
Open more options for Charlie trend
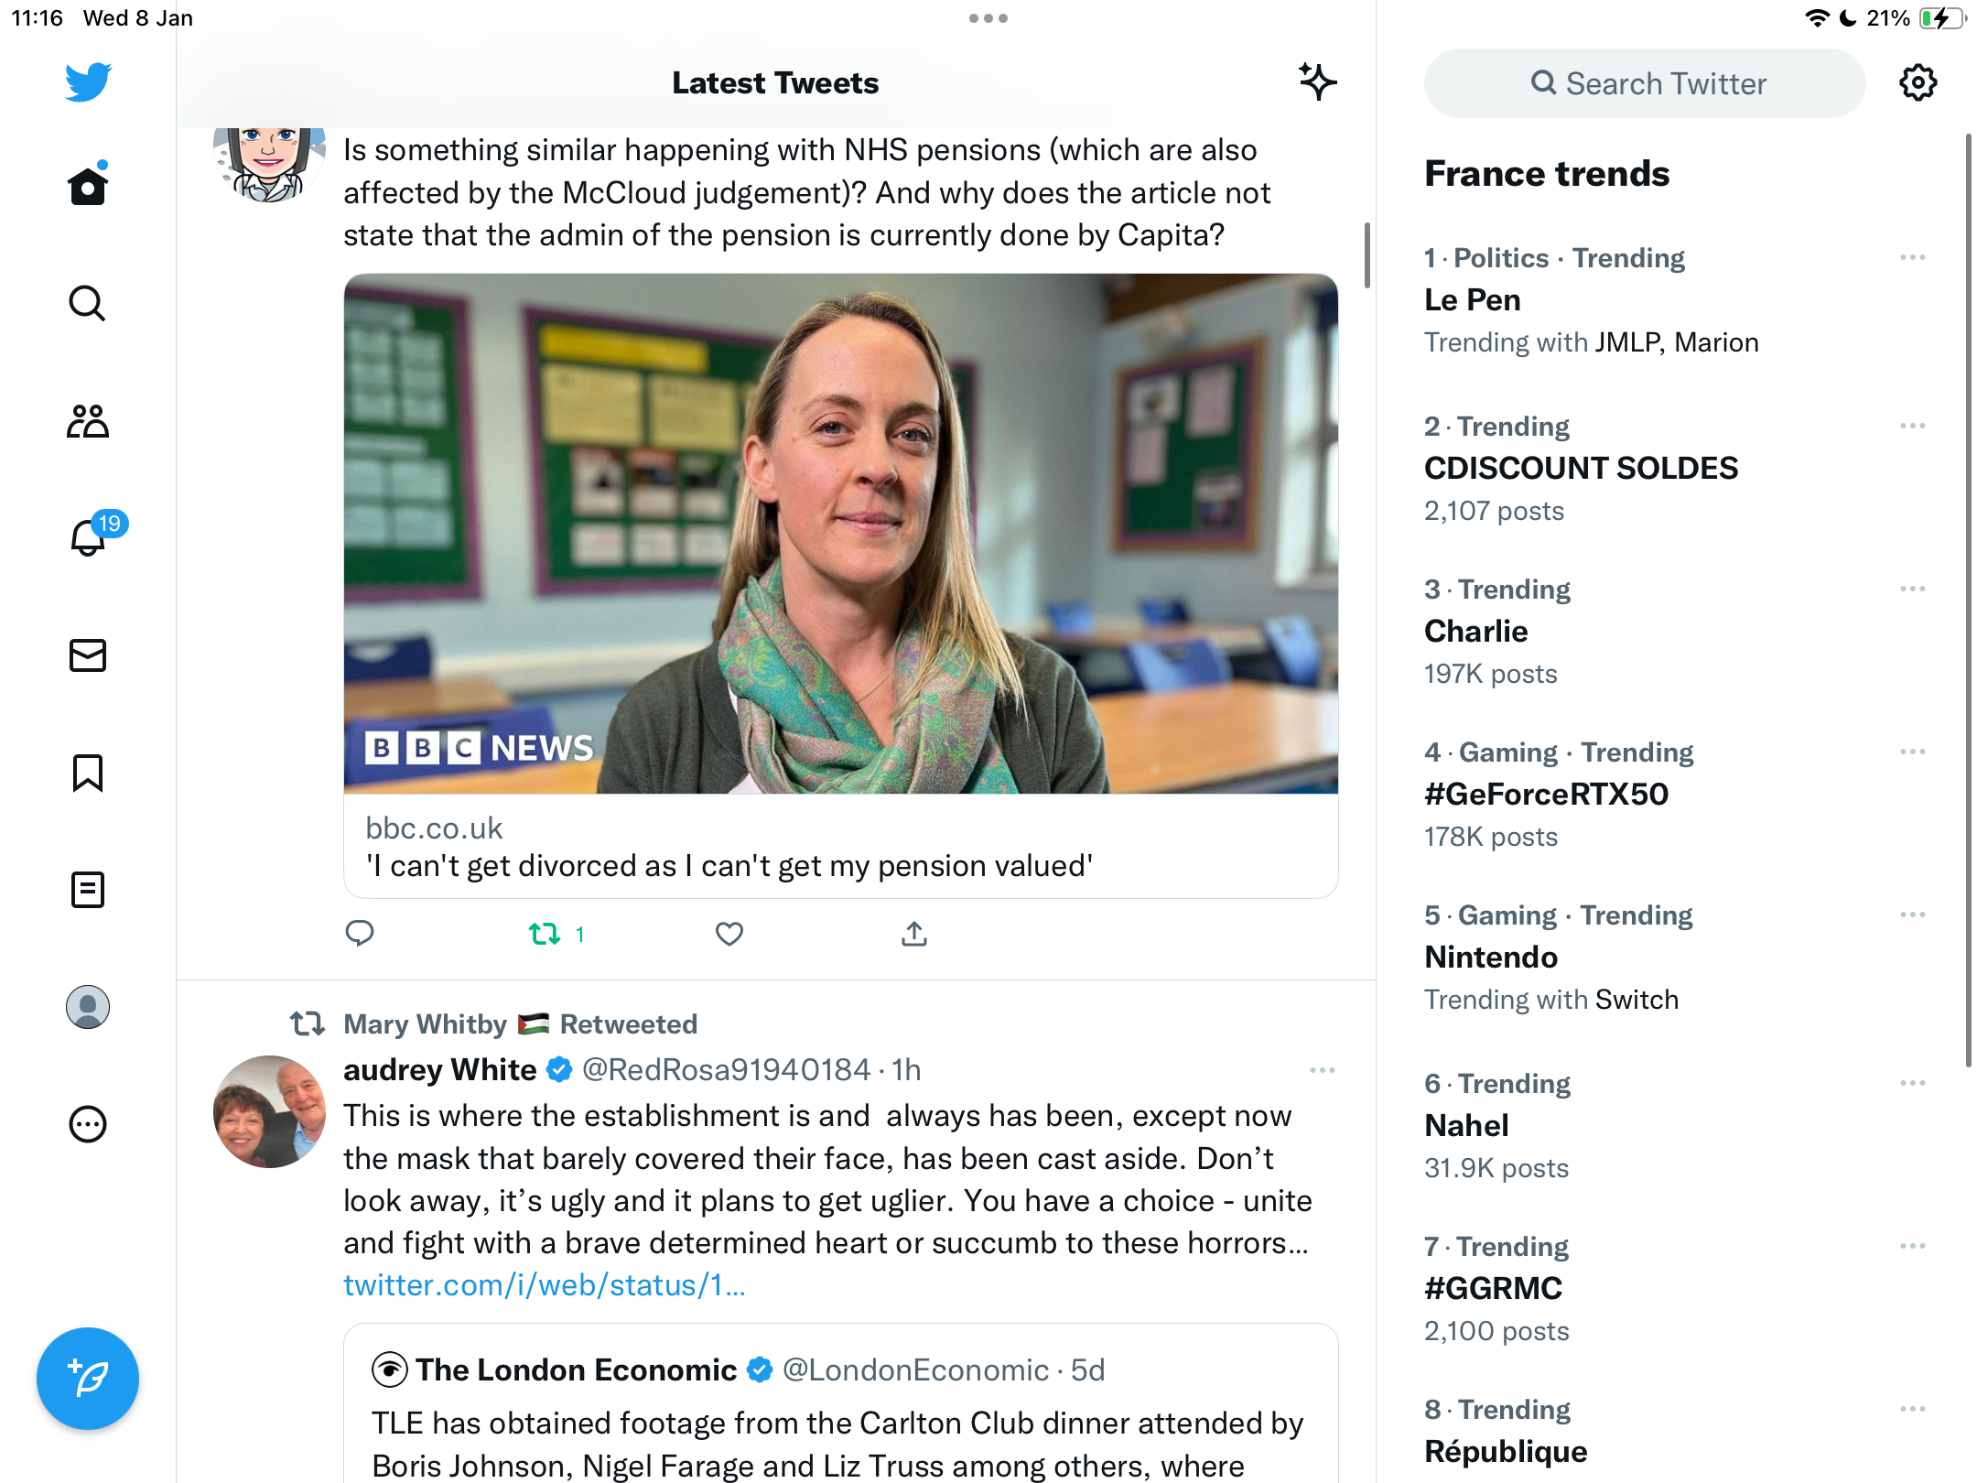click(1912, 589)
